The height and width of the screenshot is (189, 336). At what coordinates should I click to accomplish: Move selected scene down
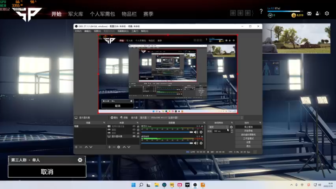click(91, 147)
